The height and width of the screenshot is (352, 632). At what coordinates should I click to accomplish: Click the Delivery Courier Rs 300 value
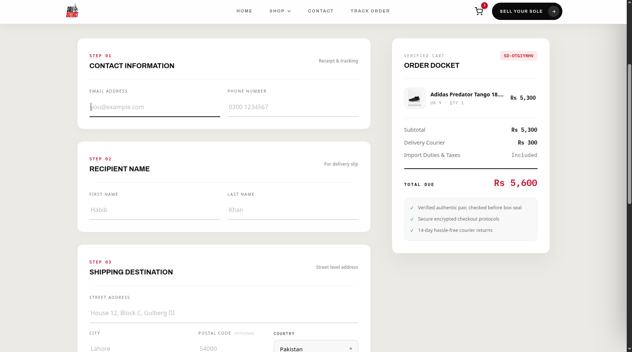click(527, 143)
